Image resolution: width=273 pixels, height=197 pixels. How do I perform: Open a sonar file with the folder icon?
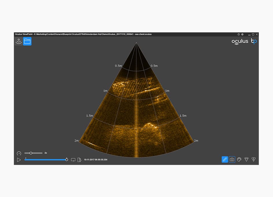pyautogui.click(x=27, y=41)
